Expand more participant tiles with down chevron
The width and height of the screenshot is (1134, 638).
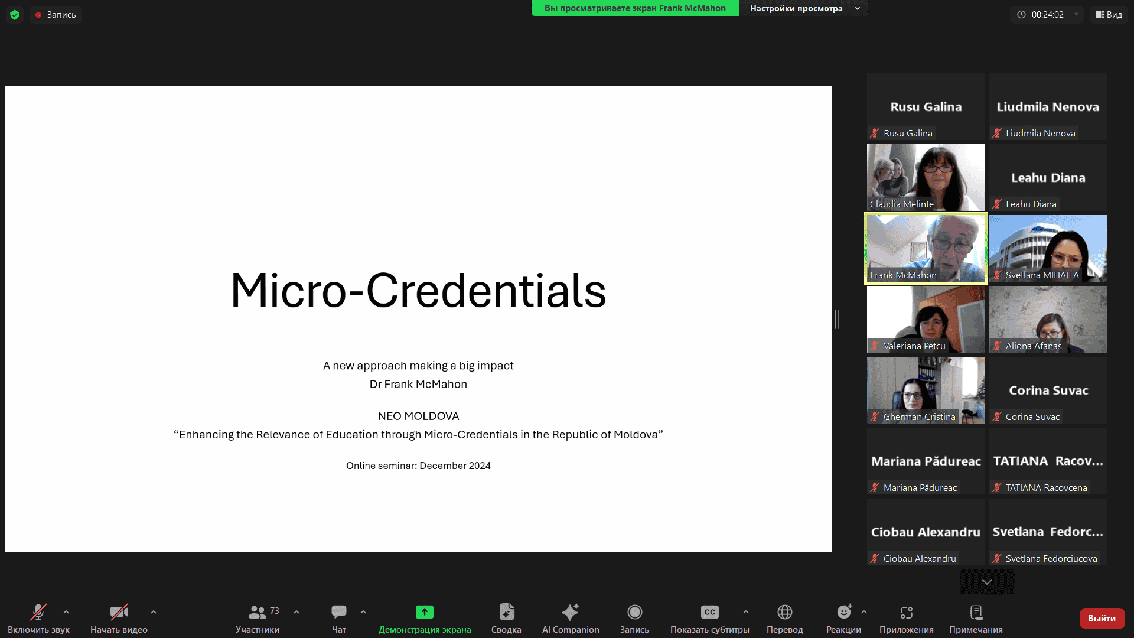986,582
